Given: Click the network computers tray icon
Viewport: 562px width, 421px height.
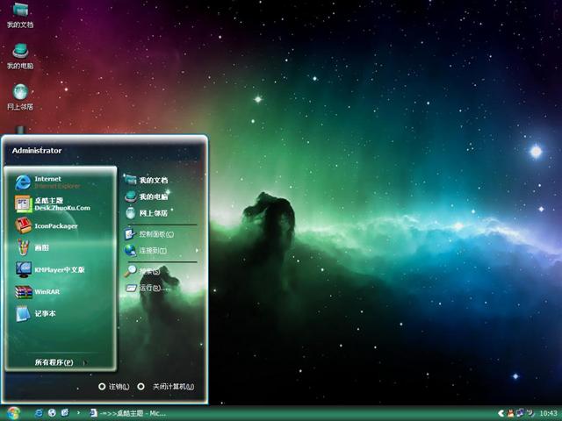Looking at the screenshot, I should pyautogui.click(x=520, y=413).
